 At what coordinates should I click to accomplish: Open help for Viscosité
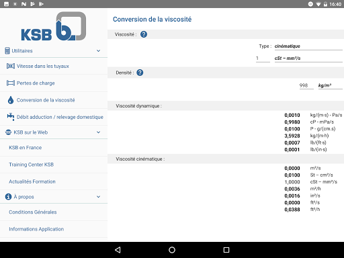pyautogui.click(x=144, y=34)
